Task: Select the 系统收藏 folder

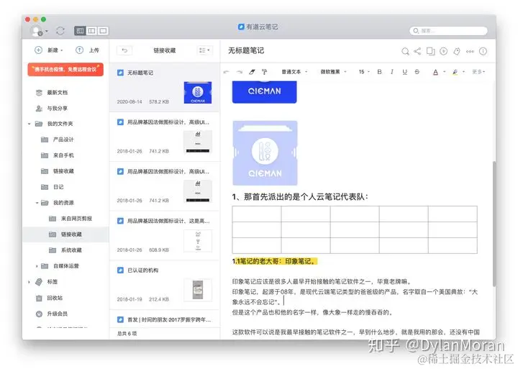Action: [x=65, y=250]
